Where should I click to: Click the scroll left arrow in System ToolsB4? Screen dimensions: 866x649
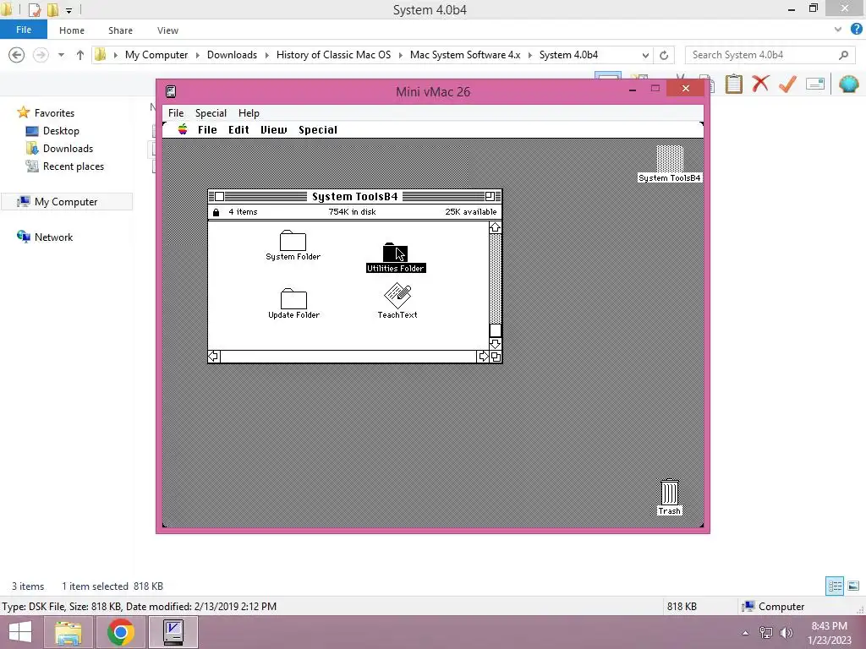click(x=214, y=357)
